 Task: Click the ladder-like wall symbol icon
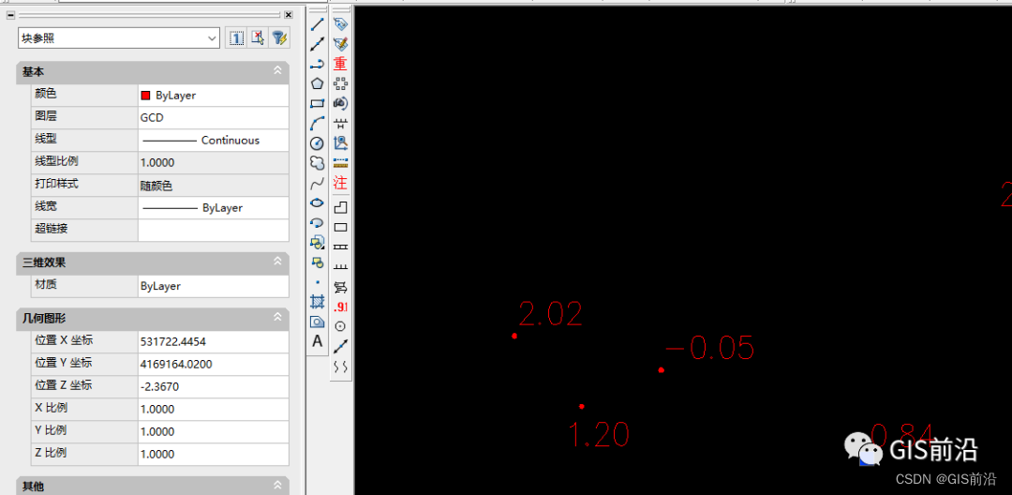pyautogui.click(x=340, y=247)
